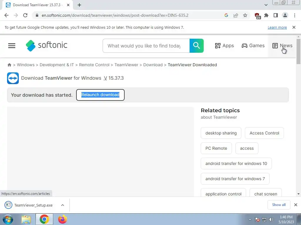Open the Games section
Viewport: 301px width, 225px height.
(x=253, y=45)
